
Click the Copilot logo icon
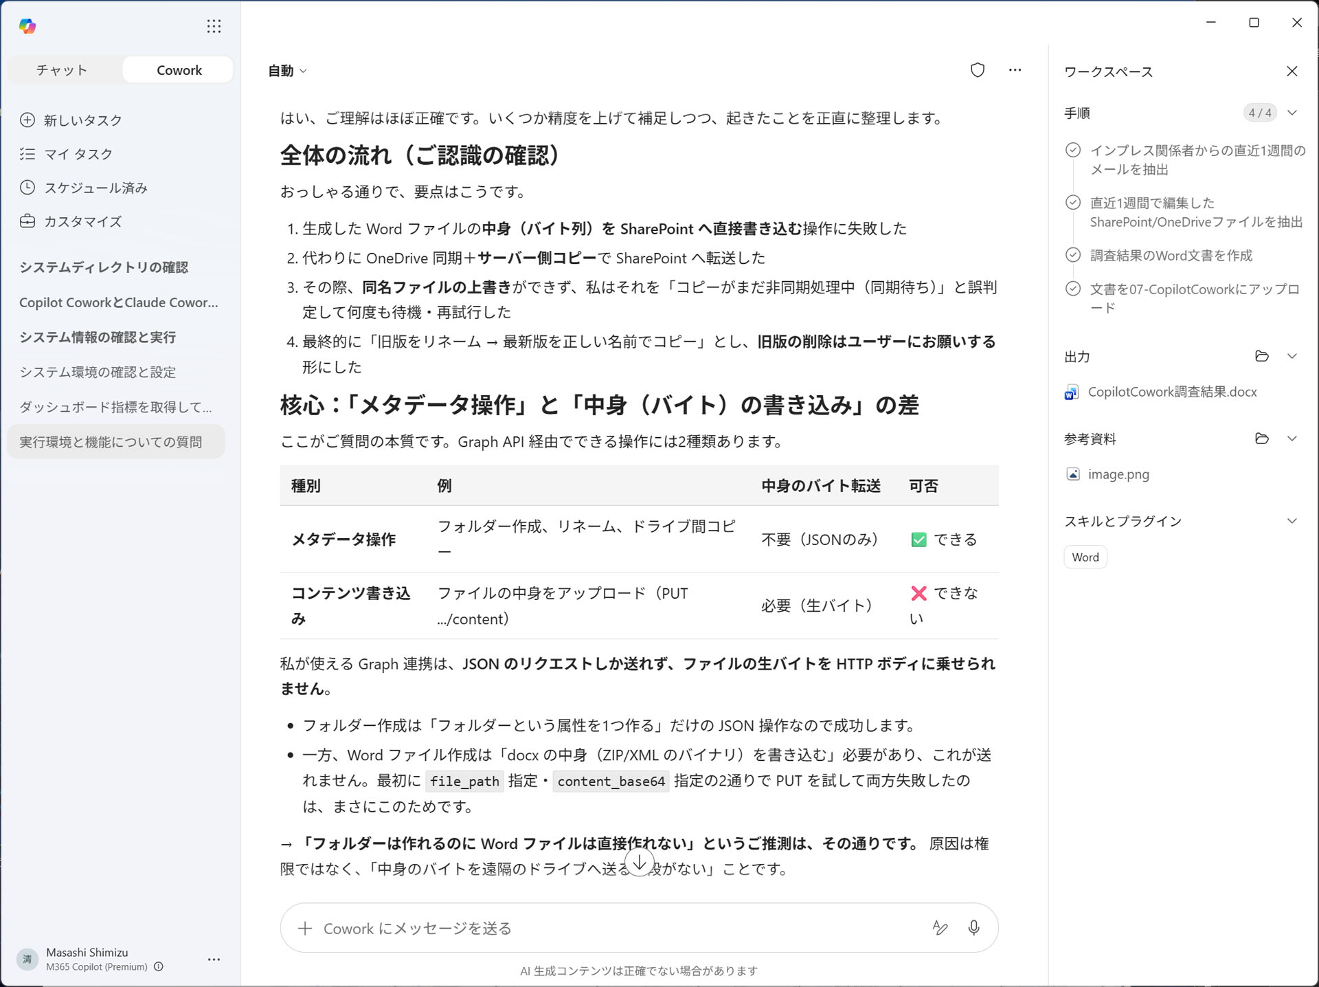point(27,26)
